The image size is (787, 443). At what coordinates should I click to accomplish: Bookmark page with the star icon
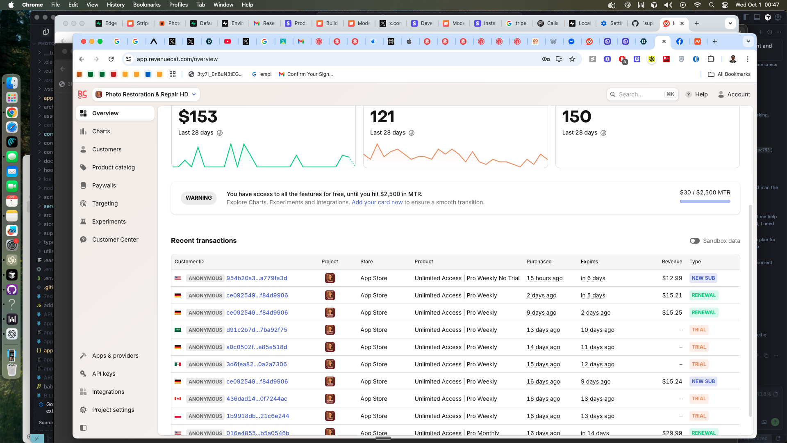tap(572, 59)
